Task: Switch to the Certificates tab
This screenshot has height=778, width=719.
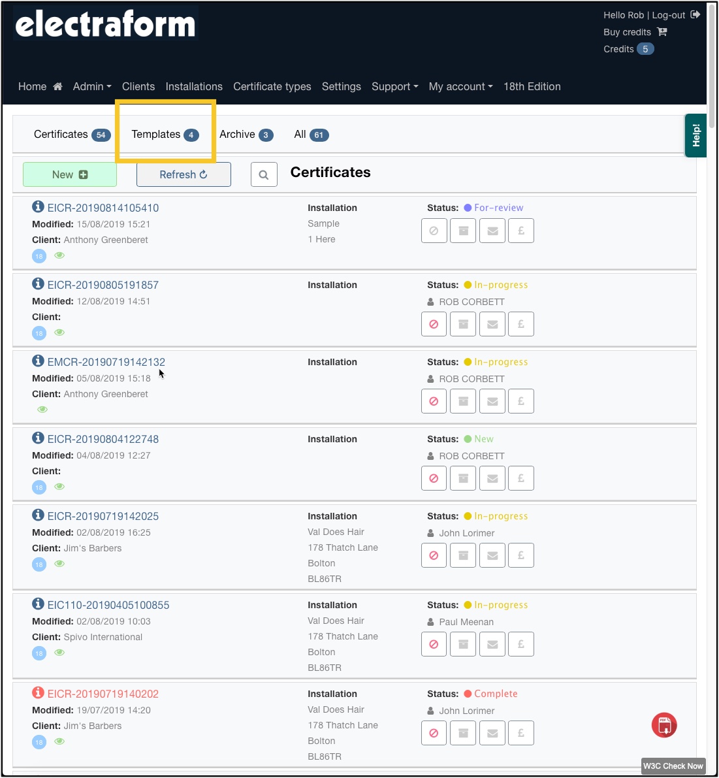Action: point(72,135)
